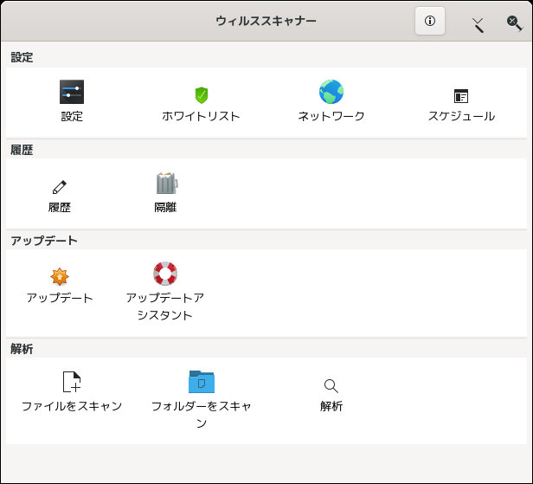Click the orange アップデート star icon
Viewport: 533px width, 484px height.
click(60, 276)
